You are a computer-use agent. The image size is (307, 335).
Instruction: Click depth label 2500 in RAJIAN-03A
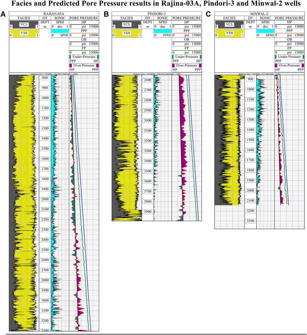click(45, 250)
